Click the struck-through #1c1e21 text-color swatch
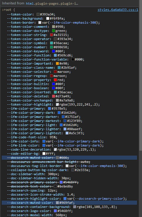142x217 pixels. [x=55, y=186]
